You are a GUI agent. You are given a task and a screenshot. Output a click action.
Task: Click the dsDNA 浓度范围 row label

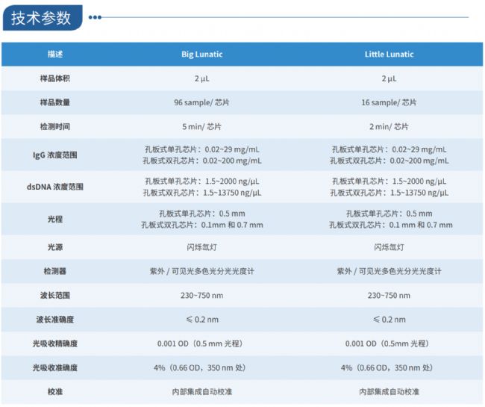pos(55,187)
